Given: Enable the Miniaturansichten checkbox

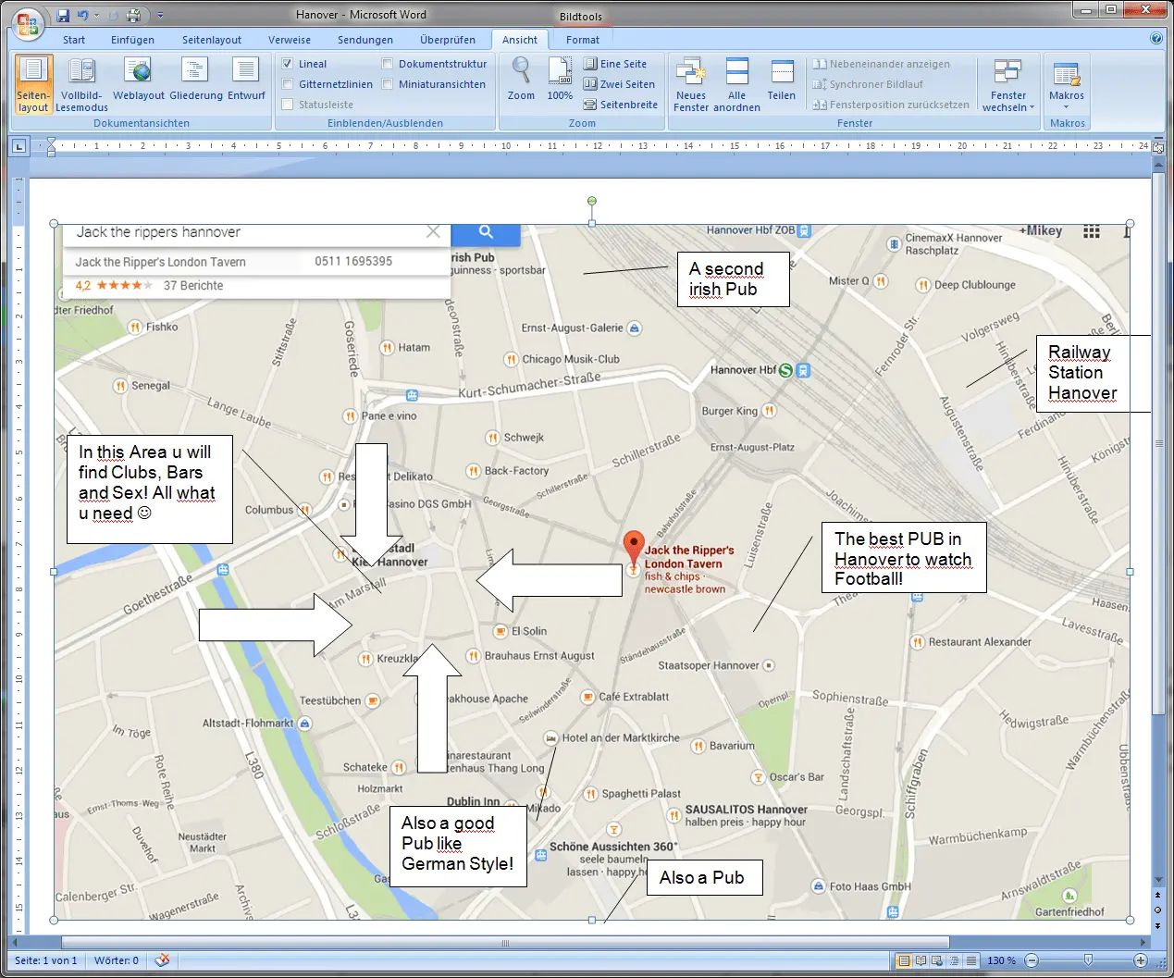Looking at the screenshot, I should point(388,84).
